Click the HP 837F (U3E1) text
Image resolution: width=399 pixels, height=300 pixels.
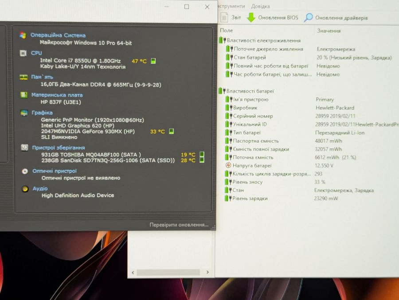point(61,102)
